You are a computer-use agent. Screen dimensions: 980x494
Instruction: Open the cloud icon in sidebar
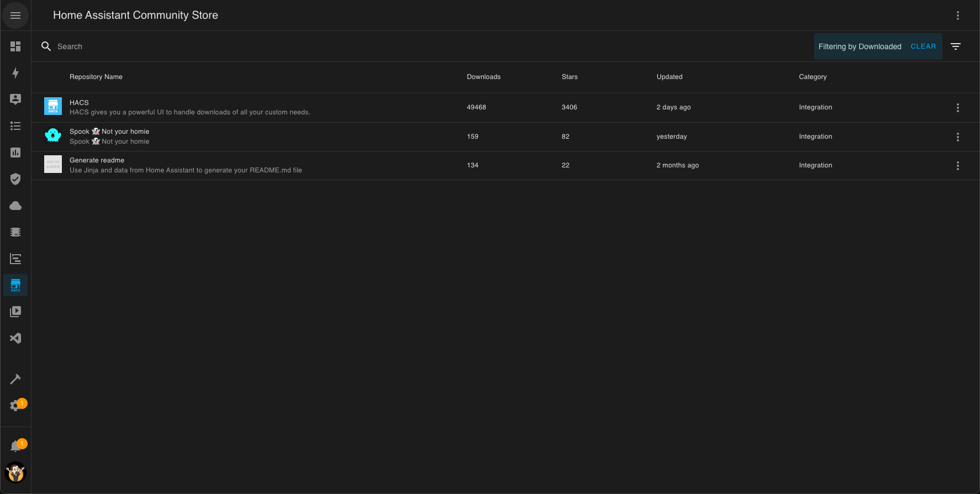[x=15, y=206]
